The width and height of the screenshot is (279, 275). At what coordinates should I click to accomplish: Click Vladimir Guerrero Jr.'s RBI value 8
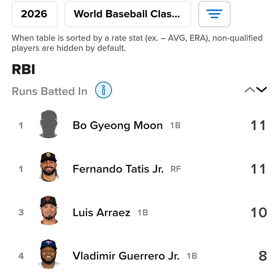point(263,256)
